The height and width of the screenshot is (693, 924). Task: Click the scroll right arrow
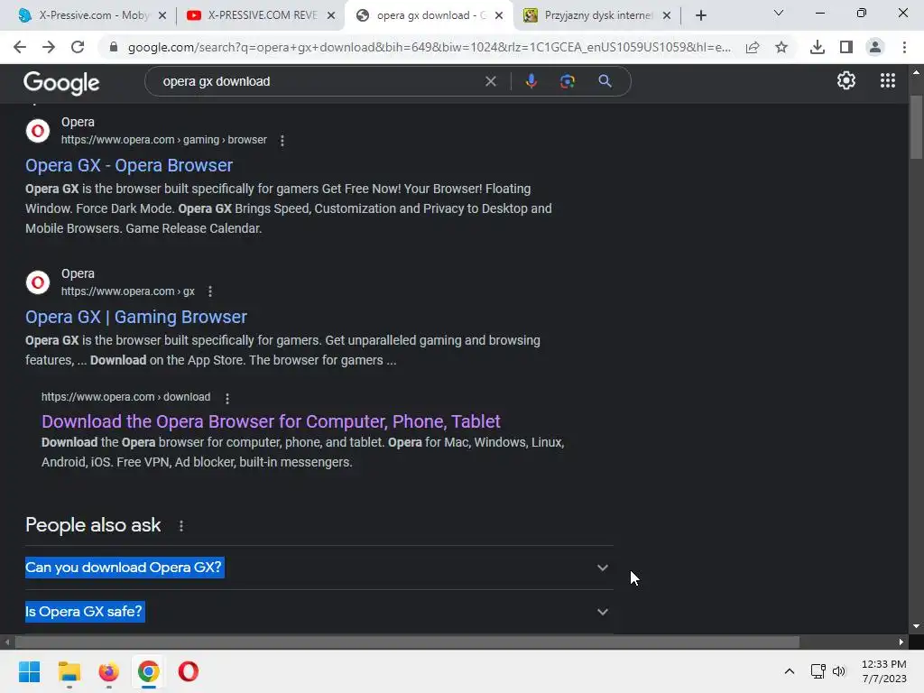(901, 642)
